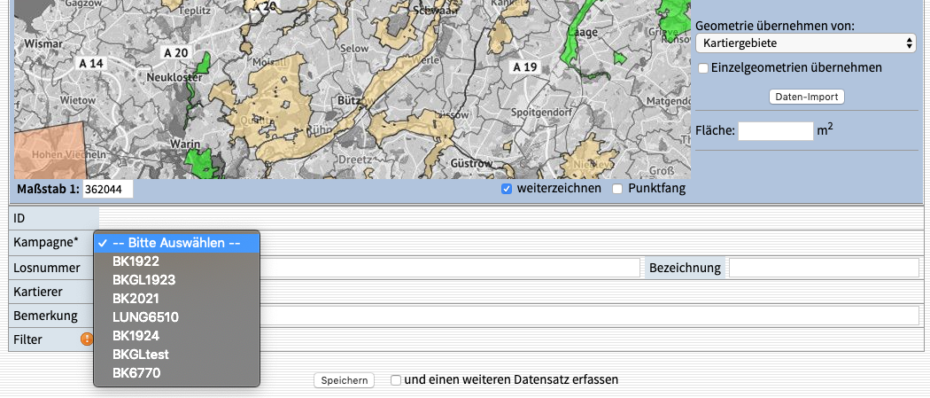Click the Dreetz label on the map
The image size is (930, 398).
(354, 159)
